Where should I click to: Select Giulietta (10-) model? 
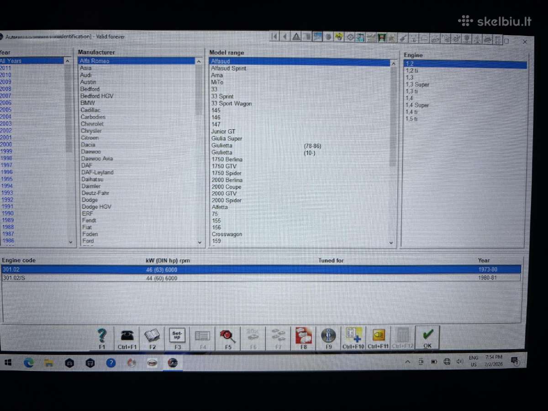263,153
